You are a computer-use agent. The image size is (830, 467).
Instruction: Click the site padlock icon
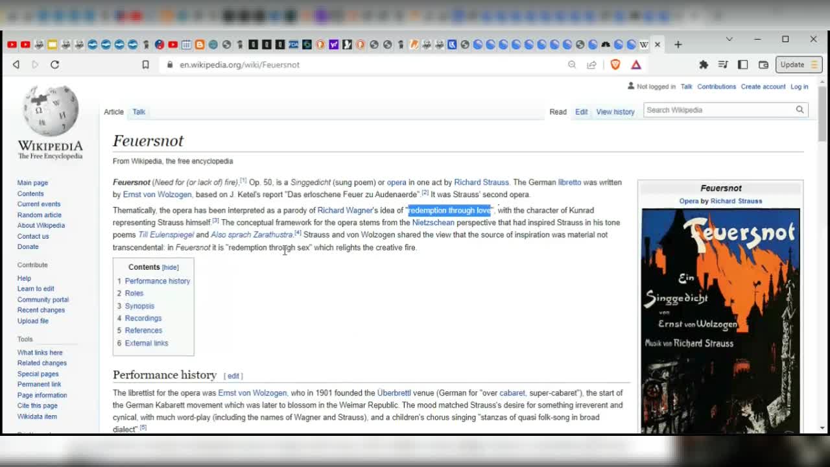pos(170,65)
